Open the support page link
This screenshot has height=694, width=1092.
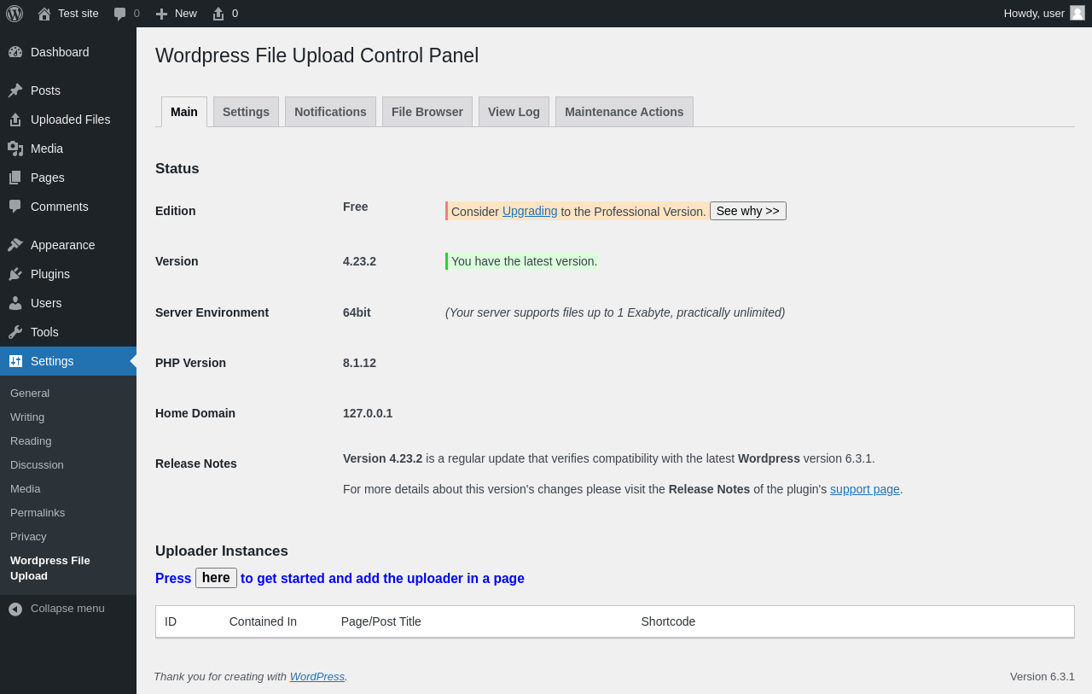tap(864, 489)
